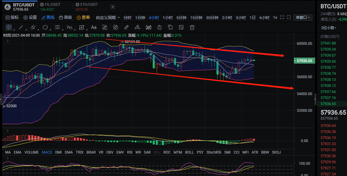
Task: Open the 单窗口 window layout dropdown
Action: point(303,18)
